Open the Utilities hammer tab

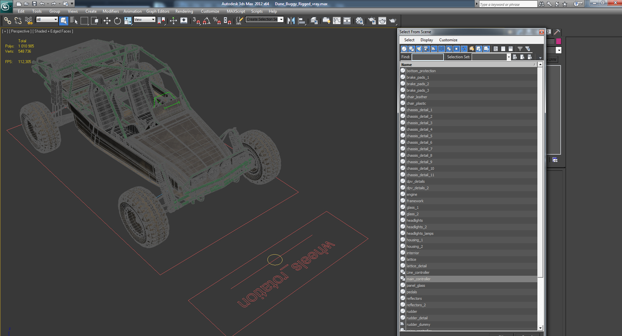557,32
